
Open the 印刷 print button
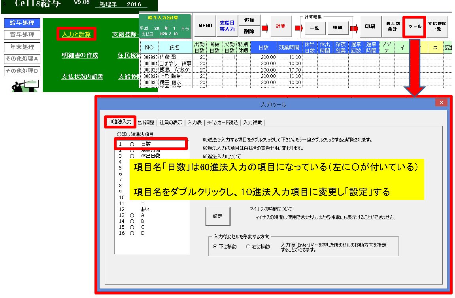pyautogui.click(x=370, y=26)
